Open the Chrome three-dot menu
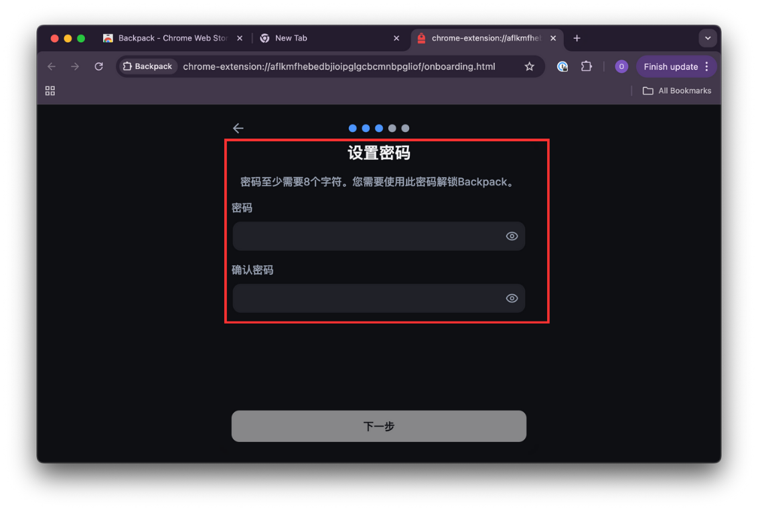 click(706, 67)
